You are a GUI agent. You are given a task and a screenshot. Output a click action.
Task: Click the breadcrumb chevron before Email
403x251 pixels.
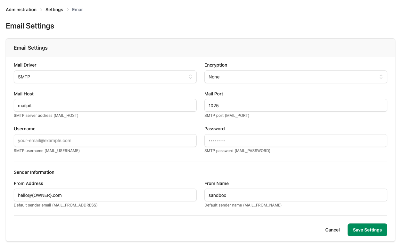68,10
